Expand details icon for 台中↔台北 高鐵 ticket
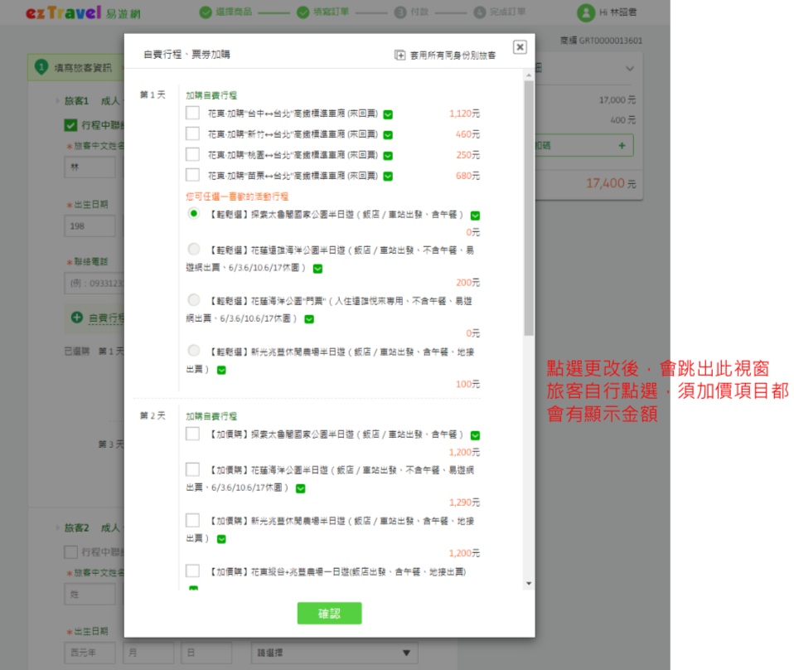794x670 pixels. [388, 114]
